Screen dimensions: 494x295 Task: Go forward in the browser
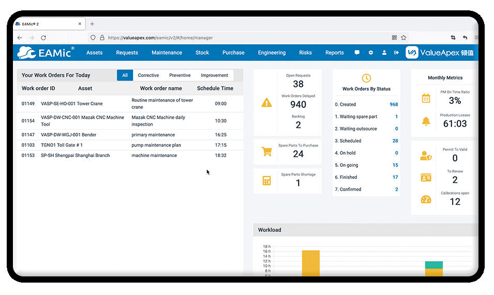(32, 38)
